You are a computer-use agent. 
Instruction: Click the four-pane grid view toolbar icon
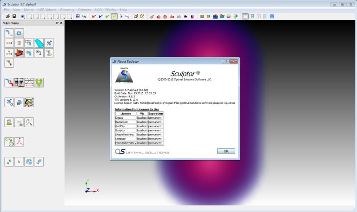coord(78,16)
